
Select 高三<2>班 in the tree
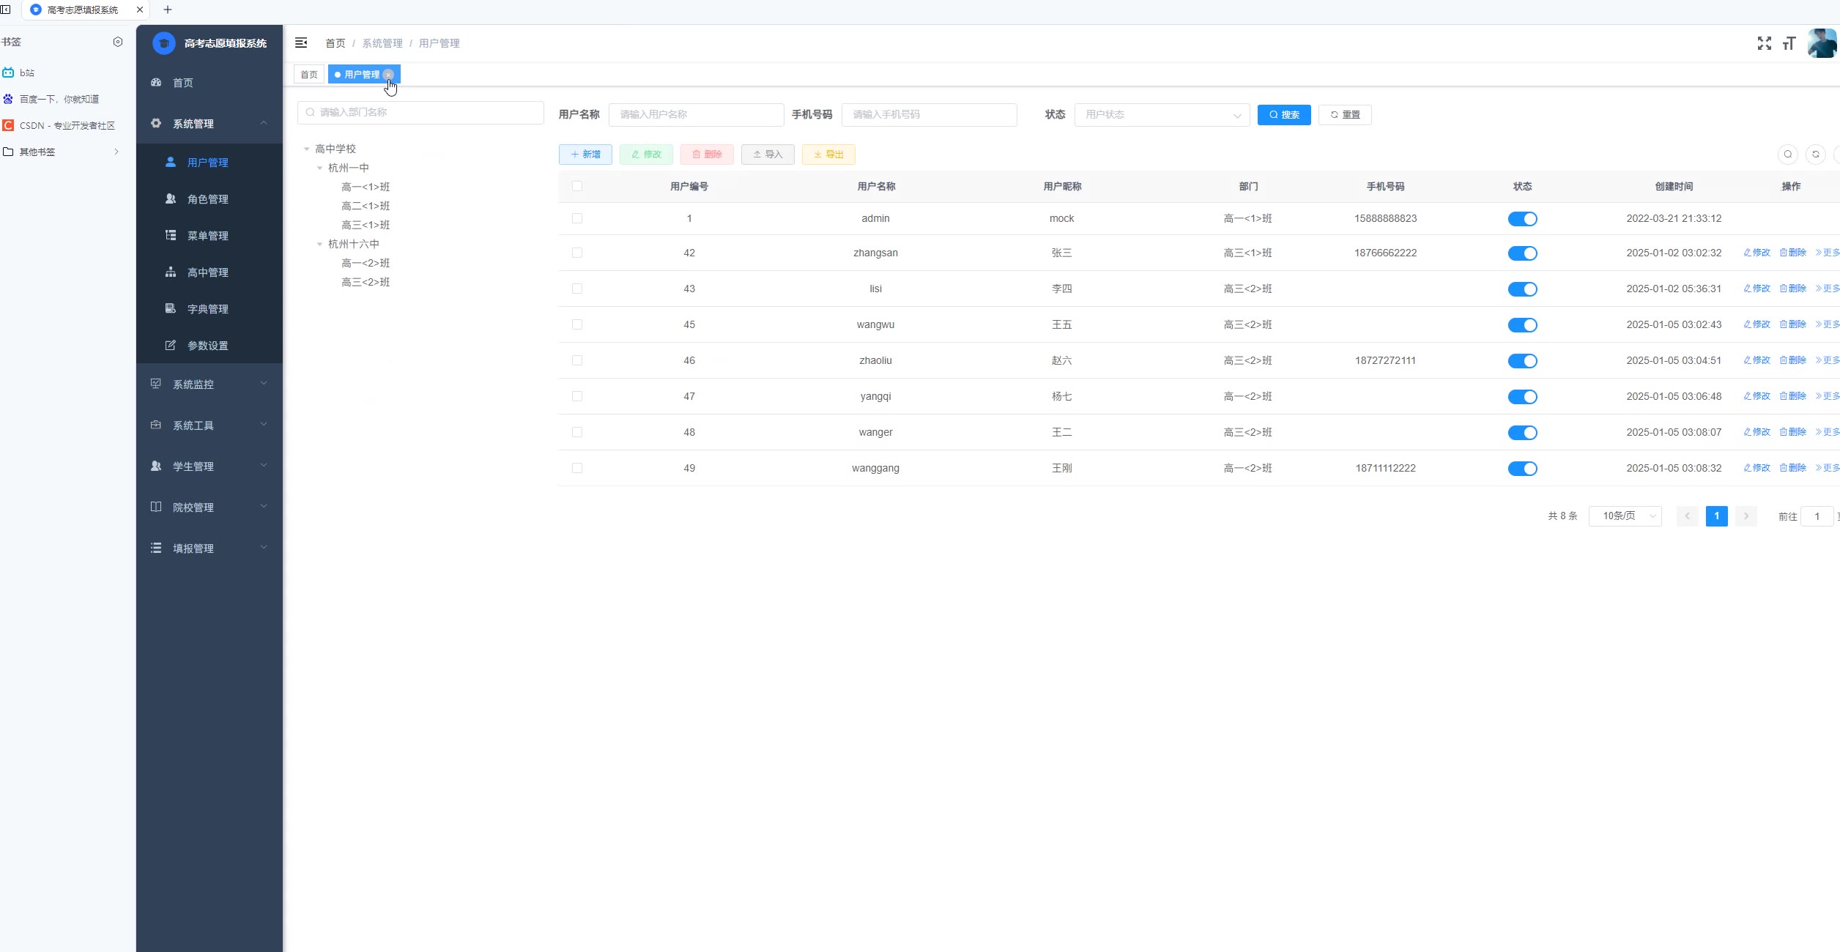point(366,282)
